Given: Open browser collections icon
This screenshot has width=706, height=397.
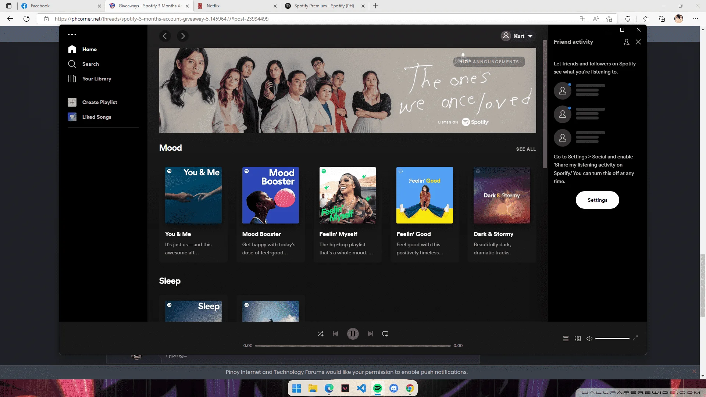Looking at the screenshot, I should click(x=662, y=19).
